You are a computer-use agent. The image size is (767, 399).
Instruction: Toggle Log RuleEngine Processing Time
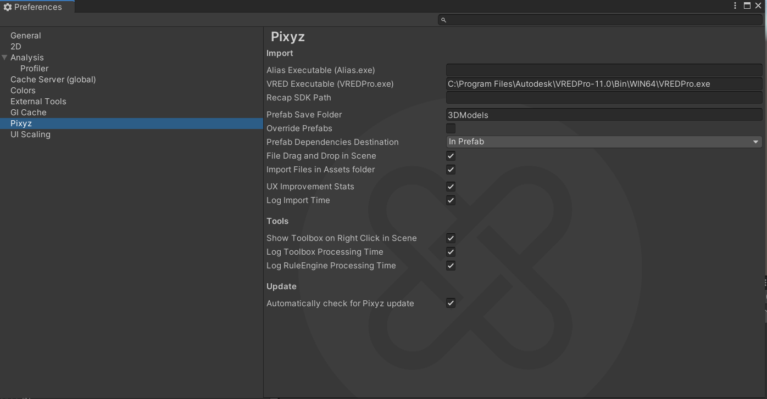[451, 266]
